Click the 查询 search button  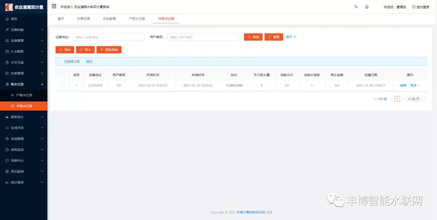click(x=253, y=37)
